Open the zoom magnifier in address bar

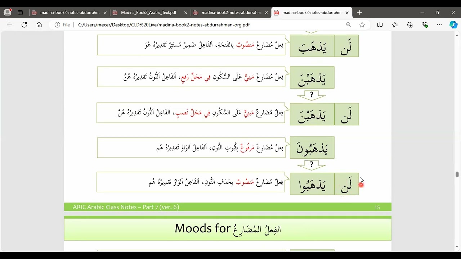(348, 25)
